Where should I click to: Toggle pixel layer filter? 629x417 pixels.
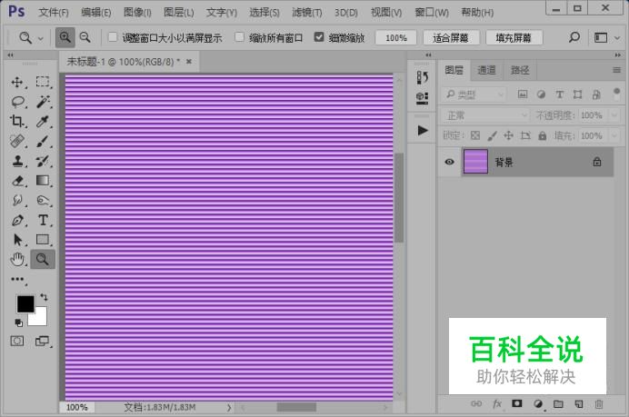523,94
